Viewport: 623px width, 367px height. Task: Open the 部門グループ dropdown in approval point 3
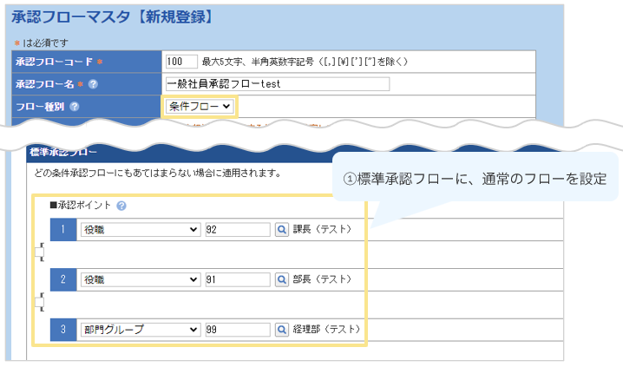click(140, 330)
